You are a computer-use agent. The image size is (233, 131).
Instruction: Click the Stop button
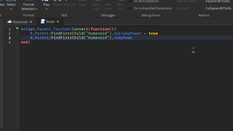click(x=82, y=4)
